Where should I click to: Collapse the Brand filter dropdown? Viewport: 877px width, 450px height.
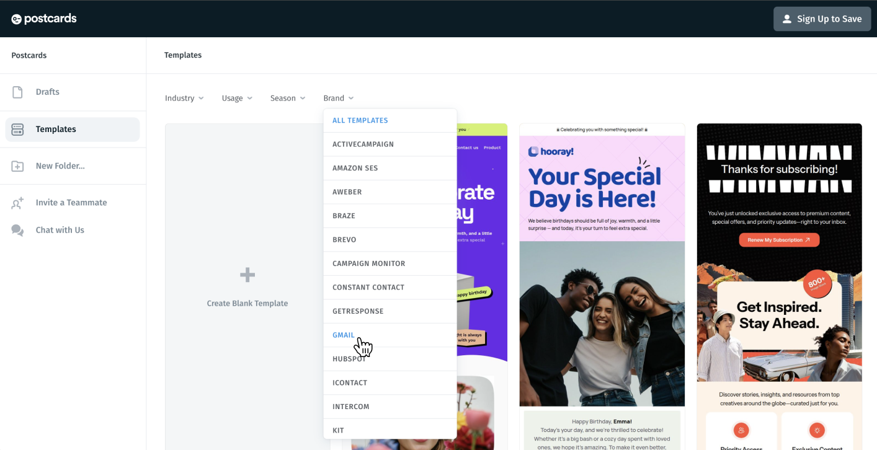[x=339, y=98]
